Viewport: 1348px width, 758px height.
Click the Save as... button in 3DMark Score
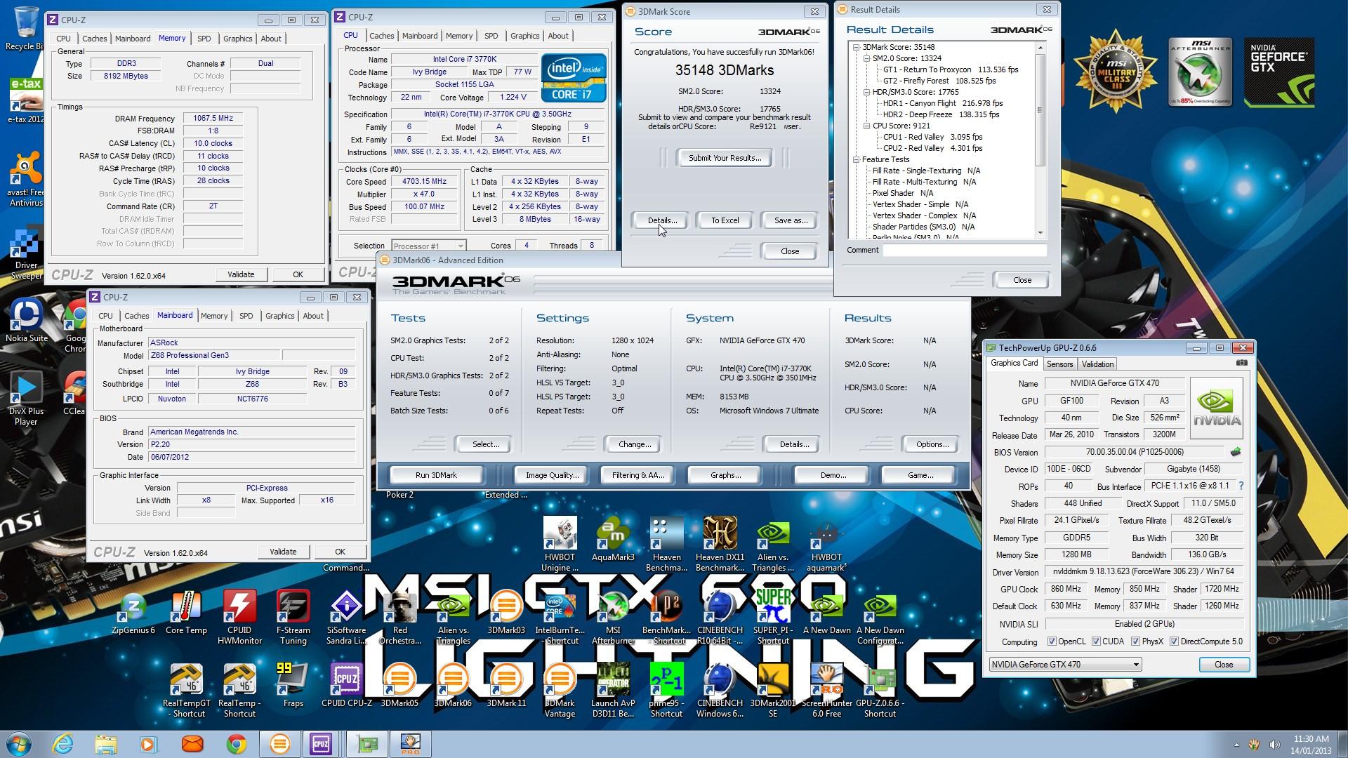pyautogui.click(x=791, y=220)
